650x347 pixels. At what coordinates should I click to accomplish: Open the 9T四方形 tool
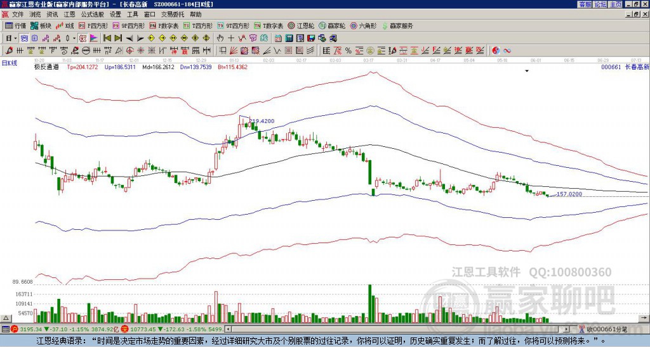click(x=234, y=25)
